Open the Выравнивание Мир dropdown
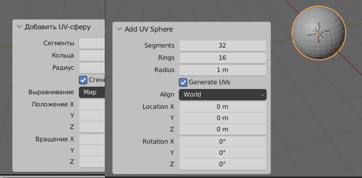The image size is (362, 178). pos(92,92)
